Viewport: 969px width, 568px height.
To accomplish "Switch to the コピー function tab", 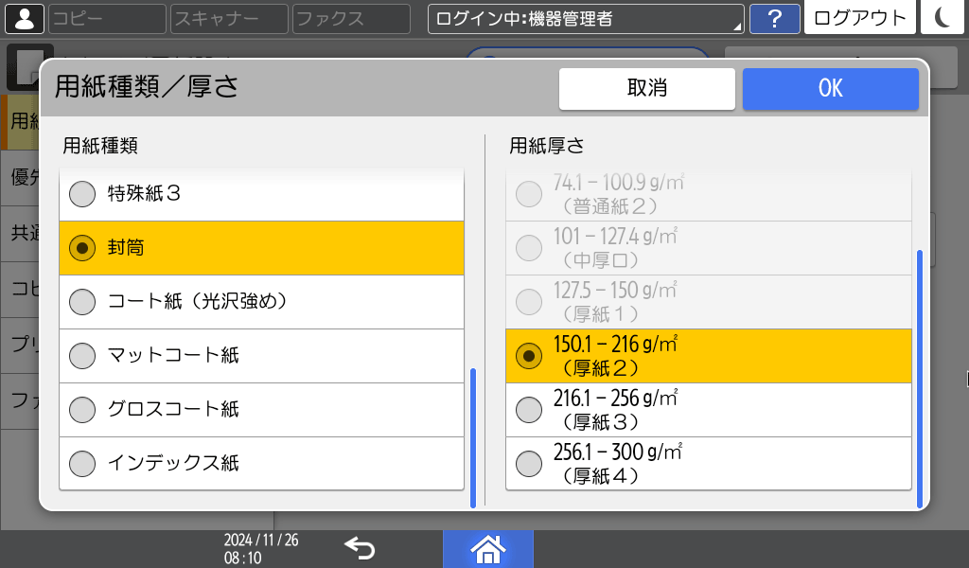I will [106, 17].
